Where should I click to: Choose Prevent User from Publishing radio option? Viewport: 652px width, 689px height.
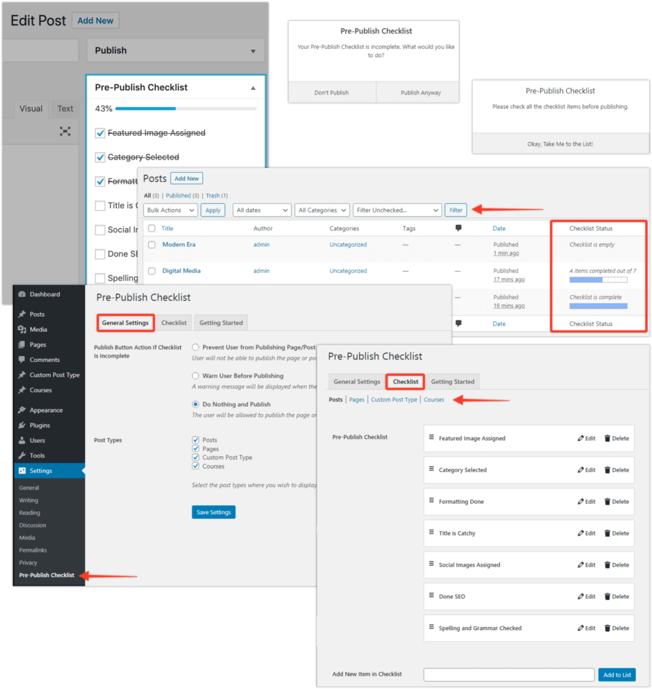pos(196,347)
